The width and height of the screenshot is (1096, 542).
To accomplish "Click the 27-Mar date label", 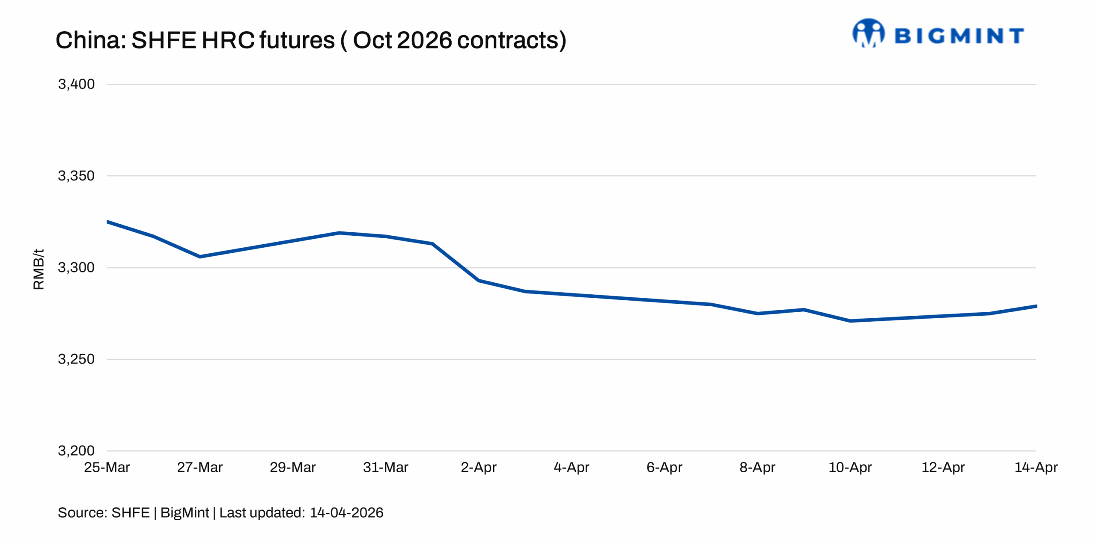I will coord(200,467).
